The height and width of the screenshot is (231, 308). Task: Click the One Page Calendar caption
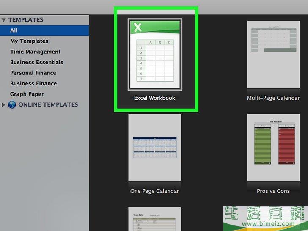click(154, 191)
